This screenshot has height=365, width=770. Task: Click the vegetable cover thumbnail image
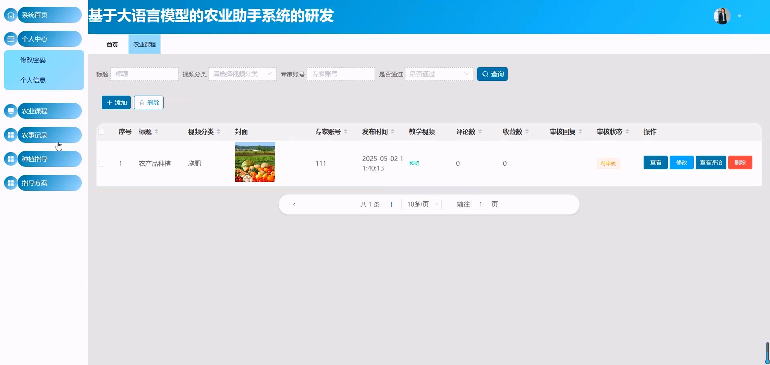[255, 162]
